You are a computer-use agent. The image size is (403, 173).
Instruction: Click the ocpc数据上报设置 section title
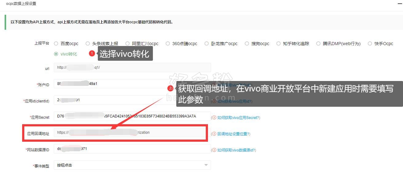(x=21, y=4)
